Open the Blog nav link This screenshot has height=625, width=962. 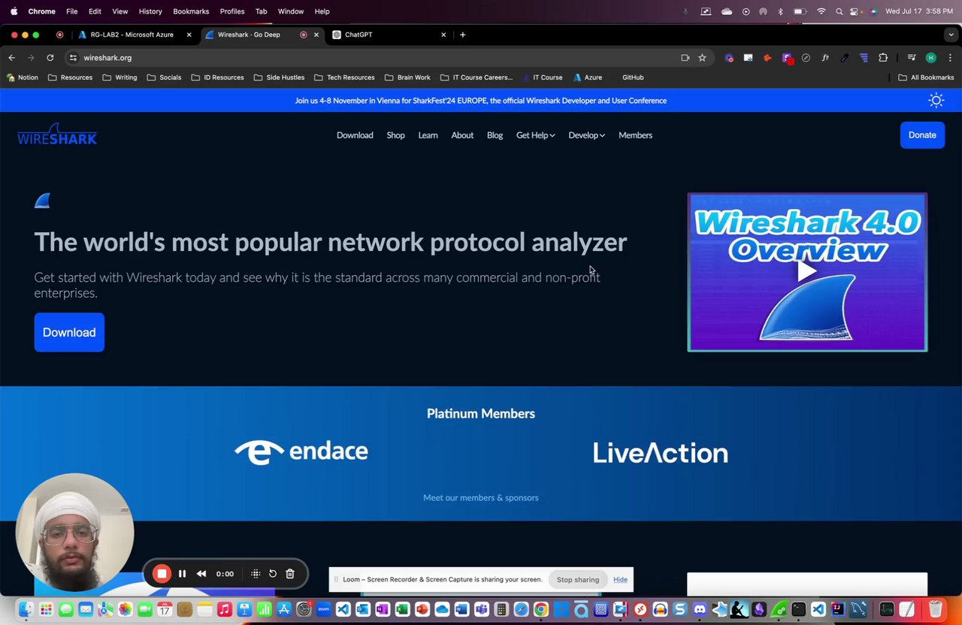(x=495, y=135)
